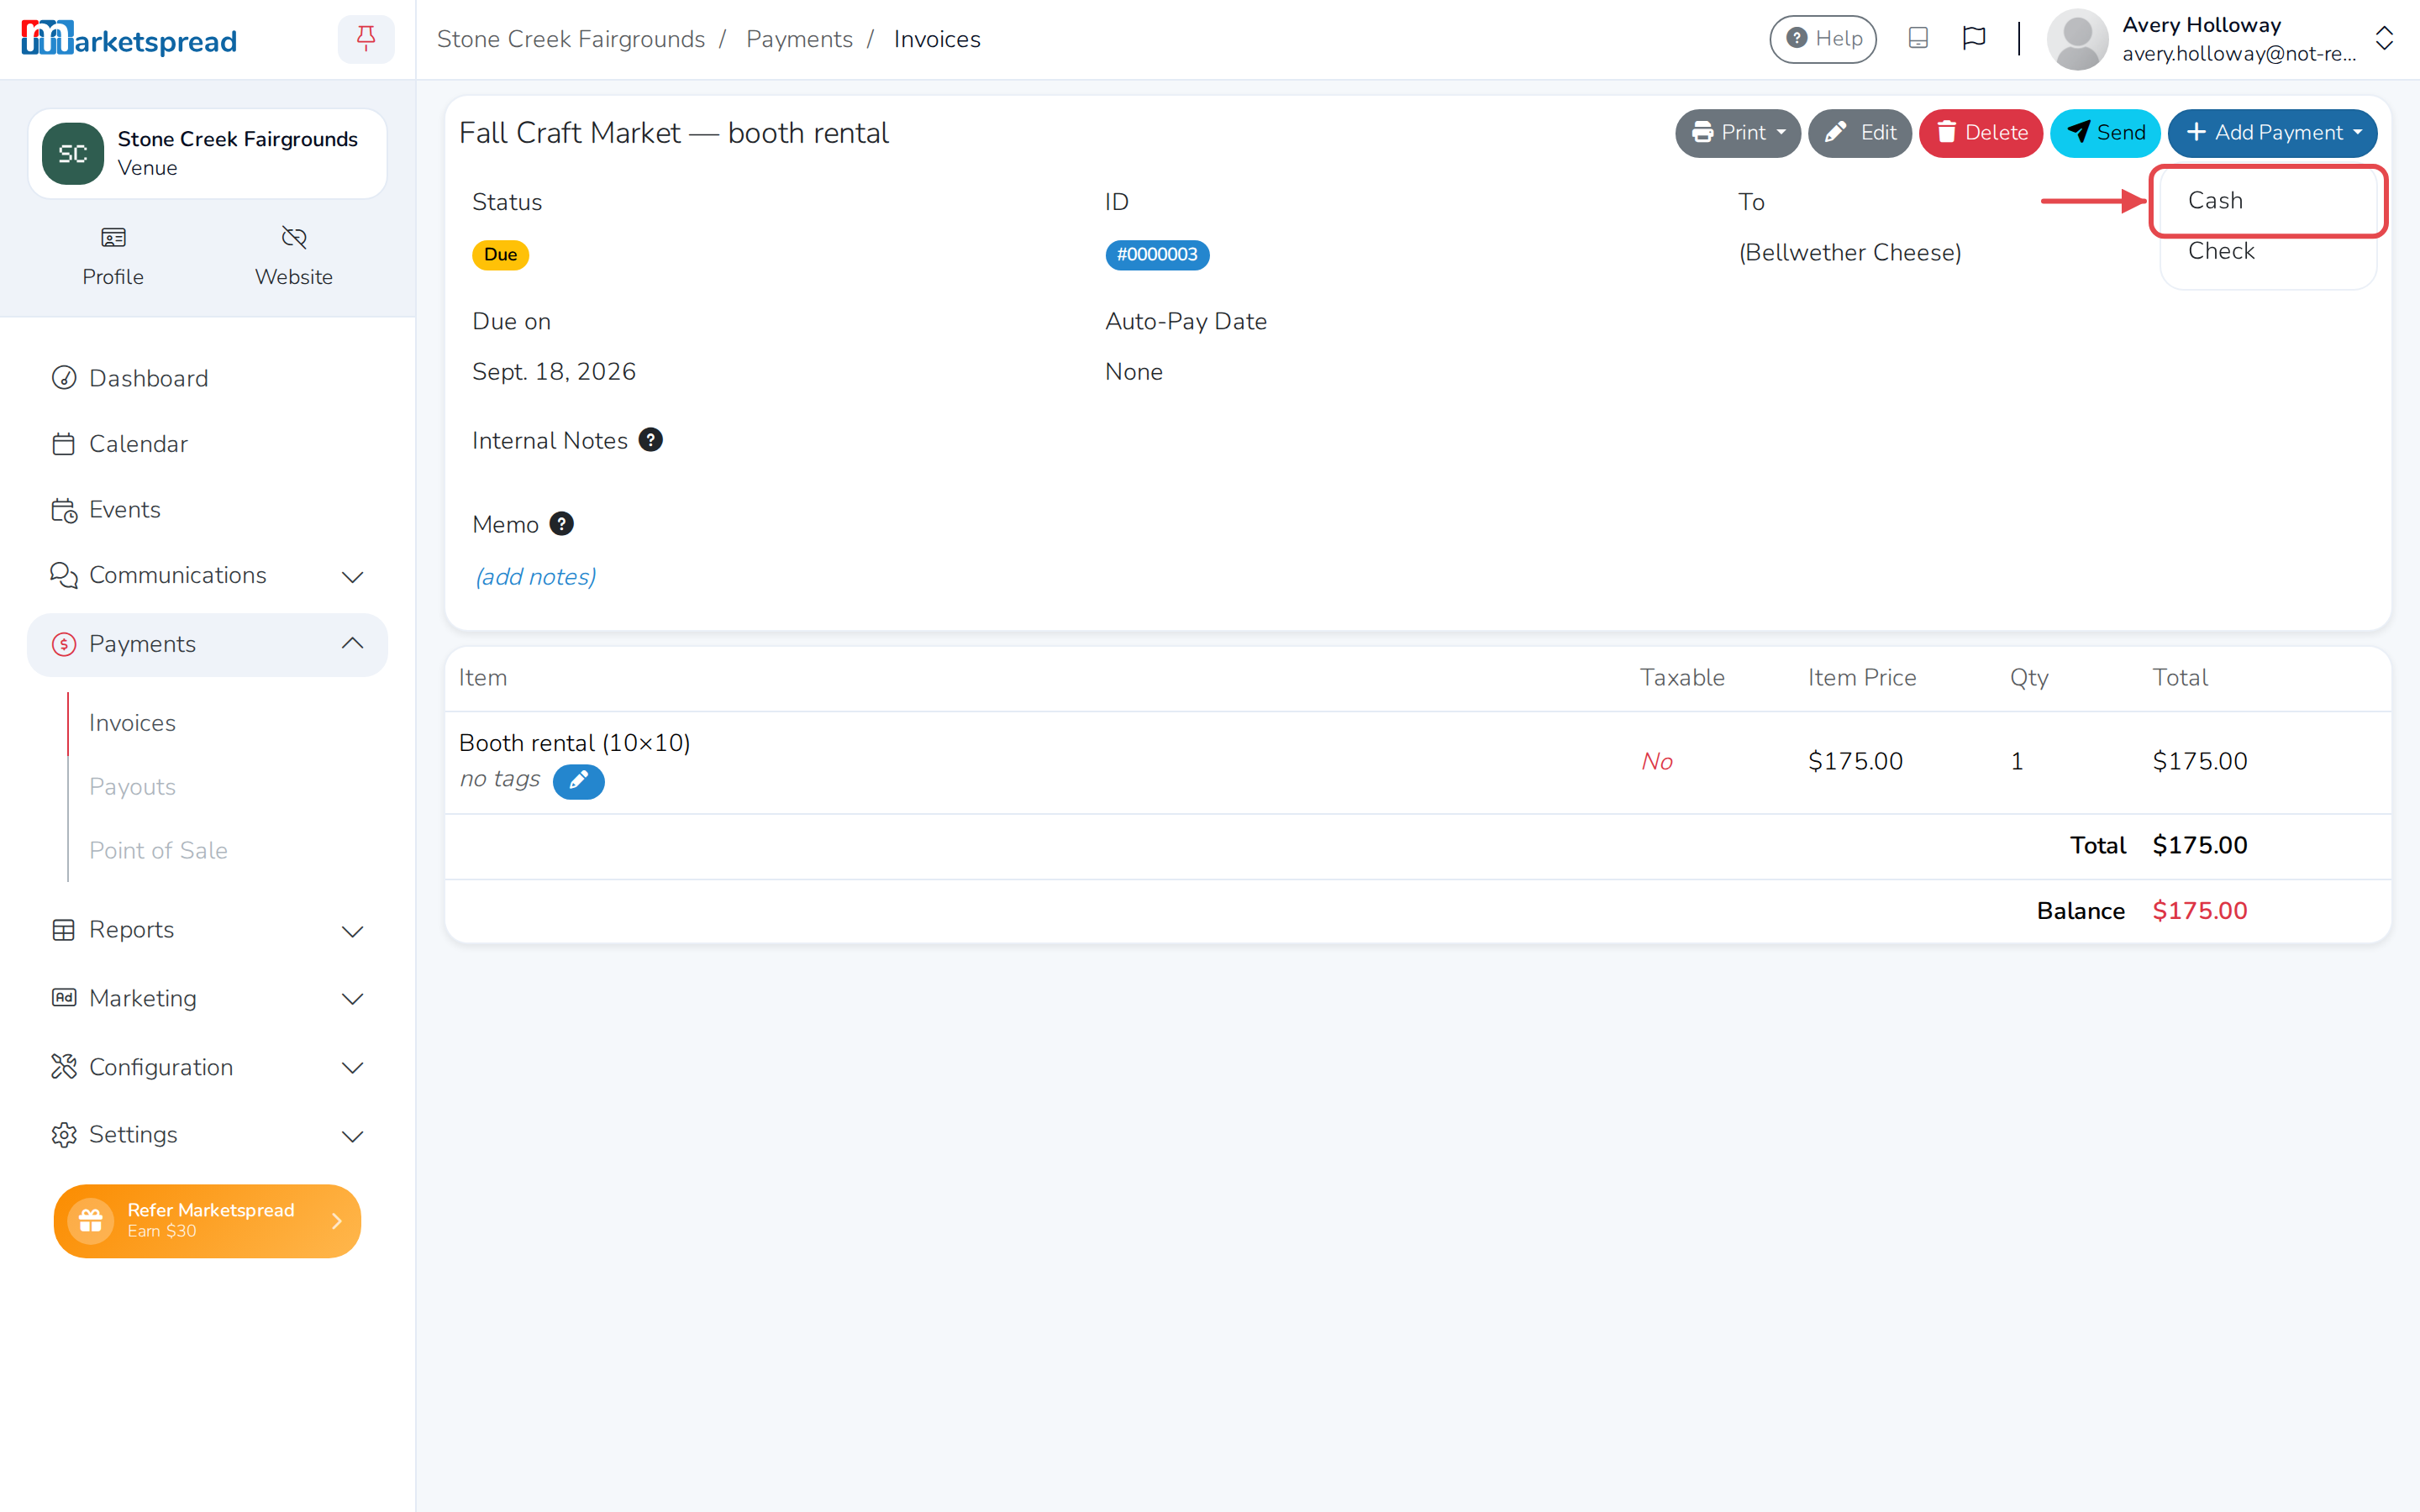2420x1512 pixels.
Task: Click the Bellwether Cheese recipient
Action: click(1850, 253)
